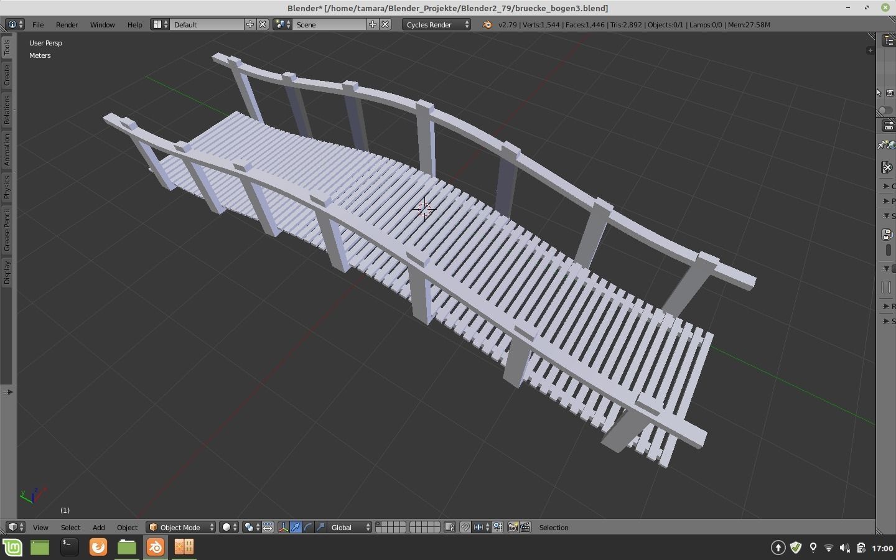
Task: Render OpenGL image with camera icon
Action: pyautogui.click(x=513, y=527)
